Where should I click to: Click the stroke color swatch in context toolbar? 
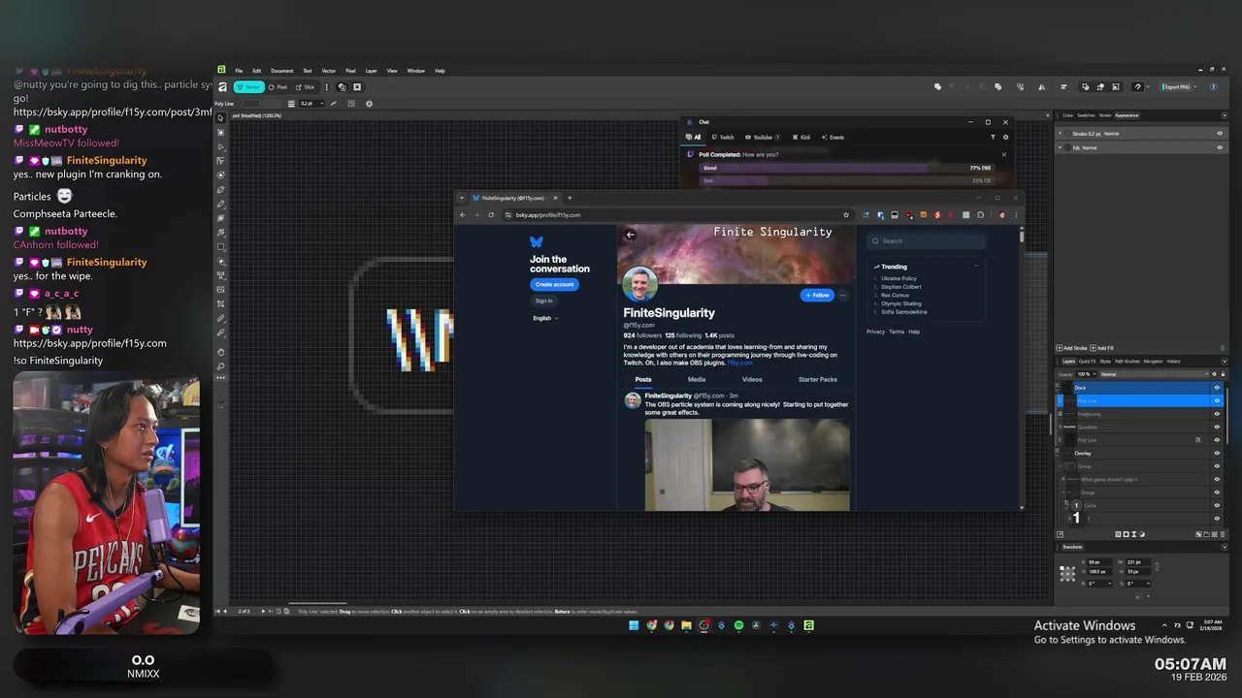[x=272, y=104]
